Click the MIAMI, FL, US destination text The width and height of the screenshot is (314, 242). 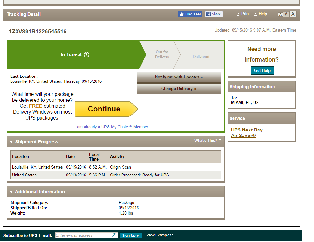point(245,103)
